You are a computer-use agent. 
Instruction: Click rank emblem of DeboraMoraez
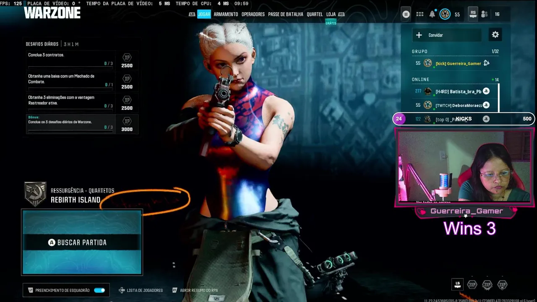pos(428,105)
